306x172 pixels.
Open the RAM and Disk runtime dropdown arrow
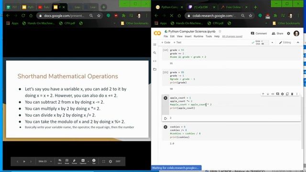[272, 43]
